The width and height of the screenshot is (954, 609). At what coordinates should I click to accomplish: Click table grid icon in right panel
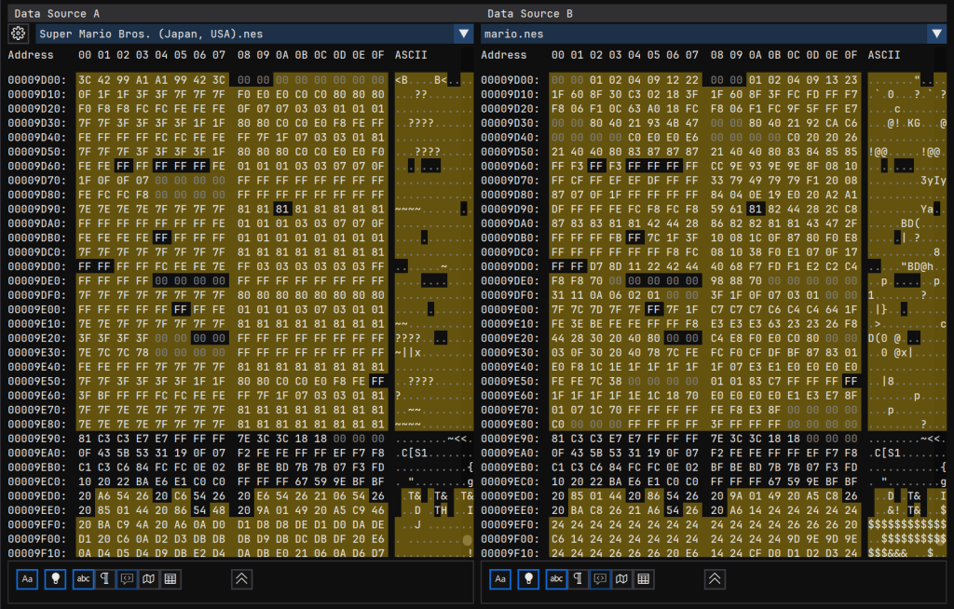pyautogui.click(x=644, y=578)
